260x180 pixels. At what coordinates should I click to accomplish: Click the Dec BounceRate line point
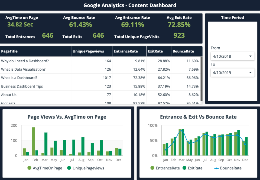245,144
